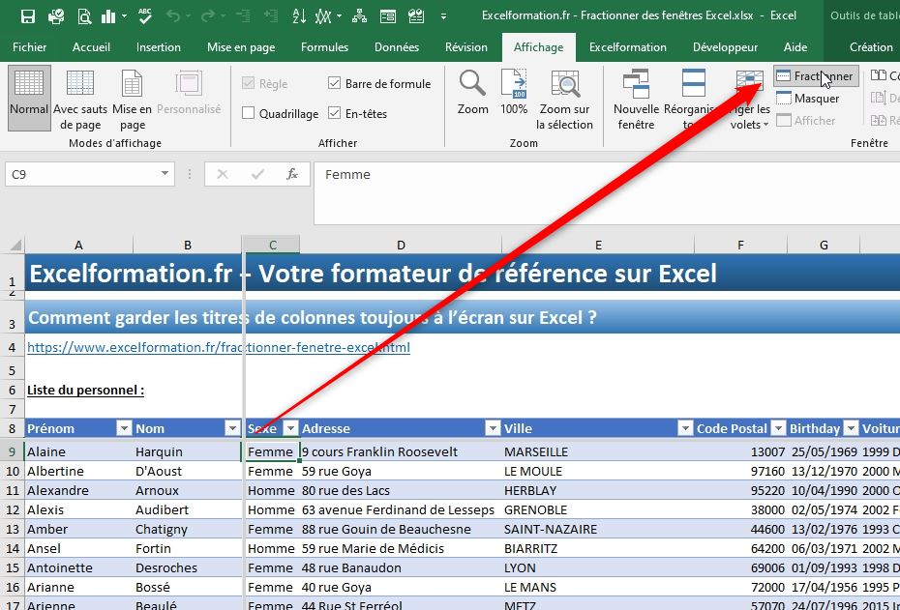Screen dimensions: 900x610
Task: Click Masquer to hide the window
Action: [x=808, y=99]
